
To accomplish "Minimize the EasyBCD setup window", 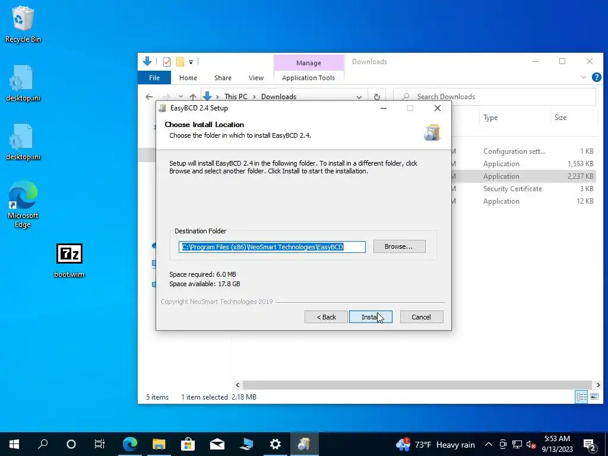I will [384, 108].
